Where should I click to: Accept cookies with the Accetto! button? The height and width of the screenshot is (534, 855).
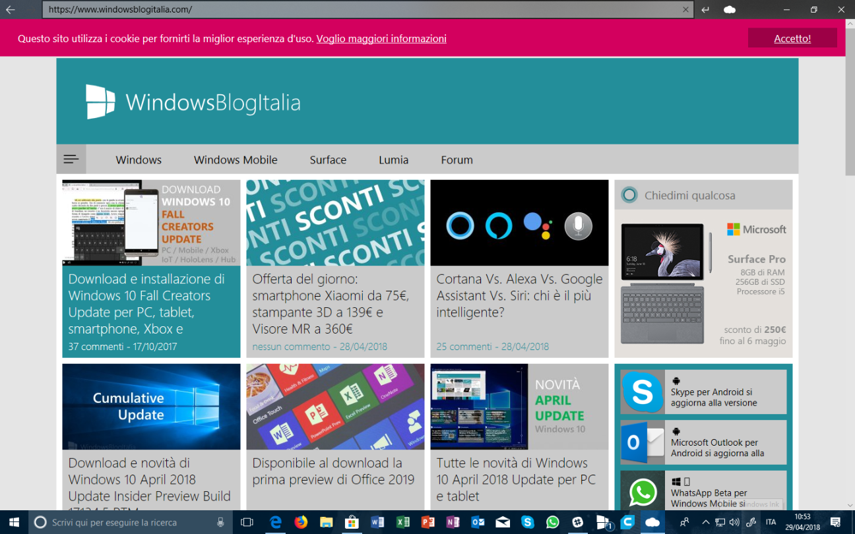tap(792, 38)
